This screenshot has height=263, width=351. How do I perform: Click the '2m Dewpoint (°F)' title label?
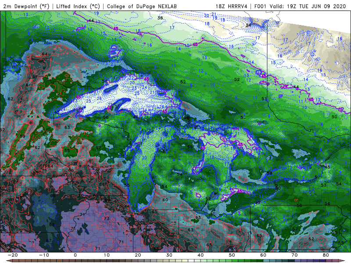tap(26, 6)
